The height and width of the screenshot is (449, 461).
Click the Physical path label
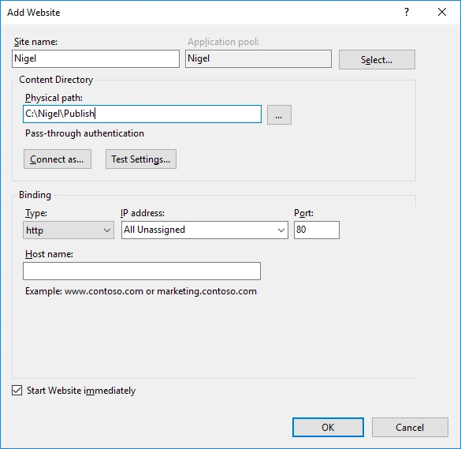coord(54,98)
